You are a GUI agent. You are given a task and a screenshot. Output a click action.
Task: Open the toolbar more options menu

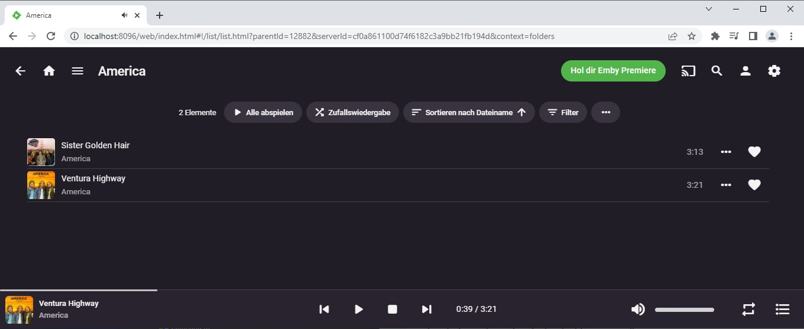point(605,112)
